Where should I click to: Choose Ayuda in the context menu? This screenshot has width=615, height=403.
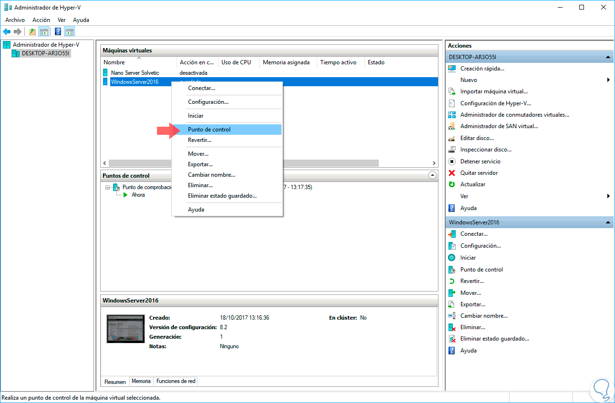coord(227,210)
